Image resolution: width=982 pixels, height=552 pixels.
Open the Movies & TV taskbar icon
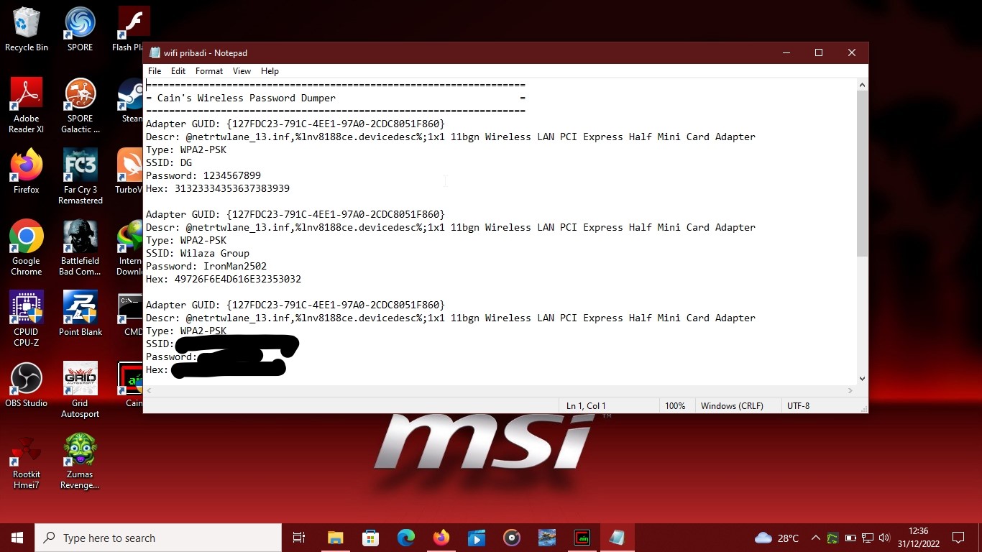476,538
